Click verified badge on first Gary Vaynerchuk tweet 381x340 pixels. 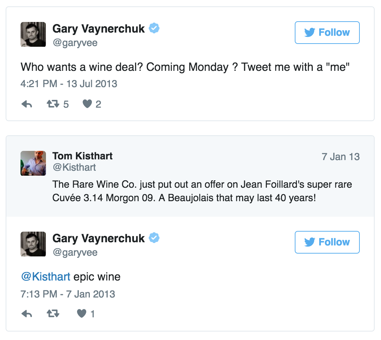(154, 28)
